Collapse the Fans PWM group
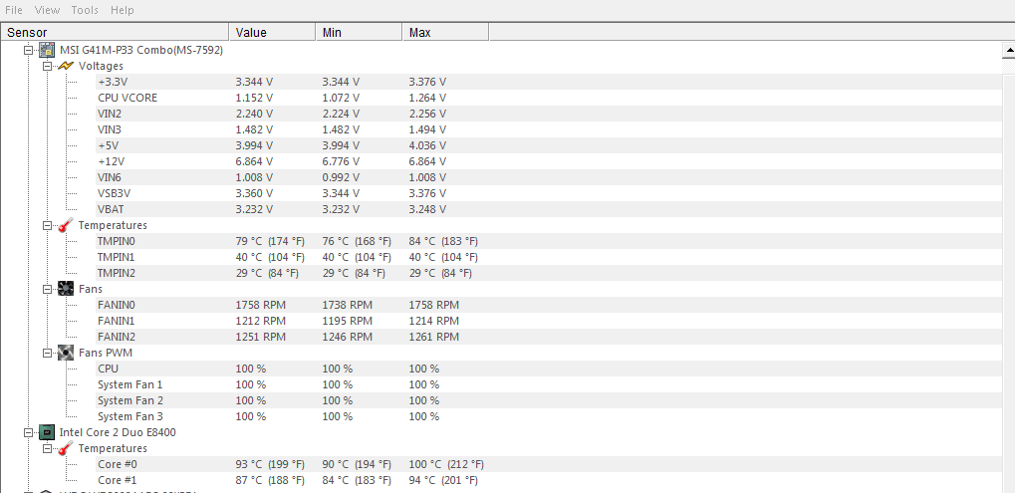This screenshot has height=493, width=1015. click(x=47, y=353)
